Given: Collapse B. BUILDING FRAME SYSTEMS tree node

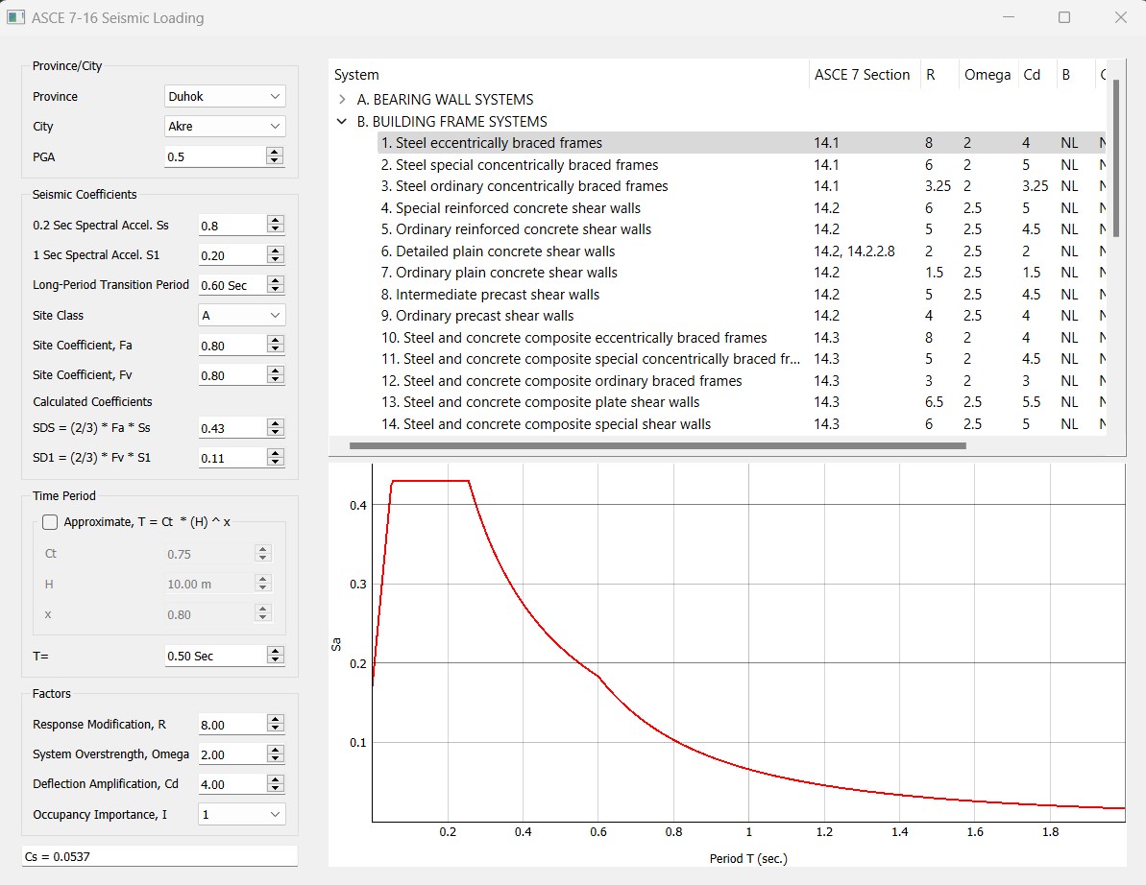Looking at the screenshot, I should point(342,121).
